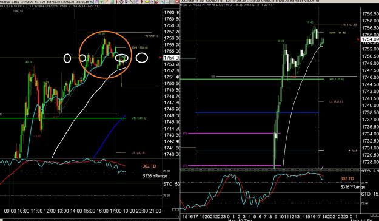This screenshot has height=221, width=379.
Task: Click the 13:00 time label on left chart
Action: (x=63, y=211)
